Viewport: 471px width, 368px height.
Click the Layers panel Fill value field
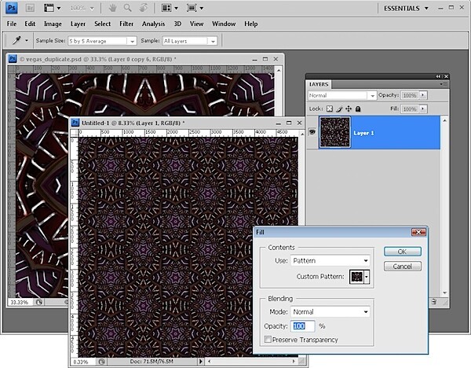[410, 109]
